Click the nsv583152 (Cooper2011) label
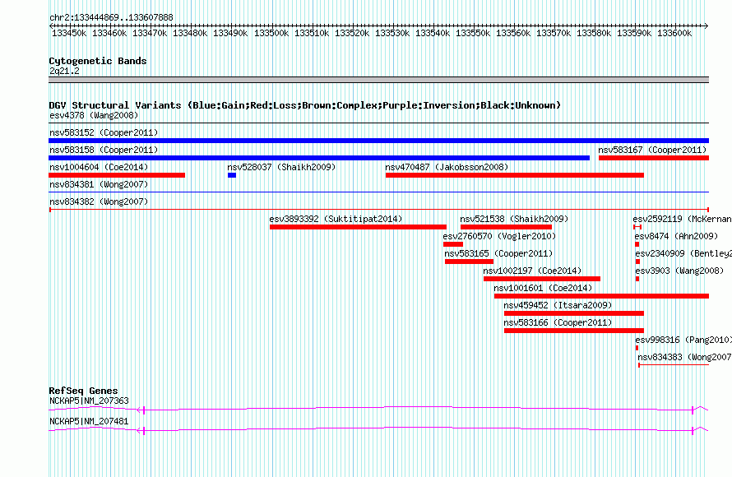Screen dimensions: 732x477 point(104,132)
